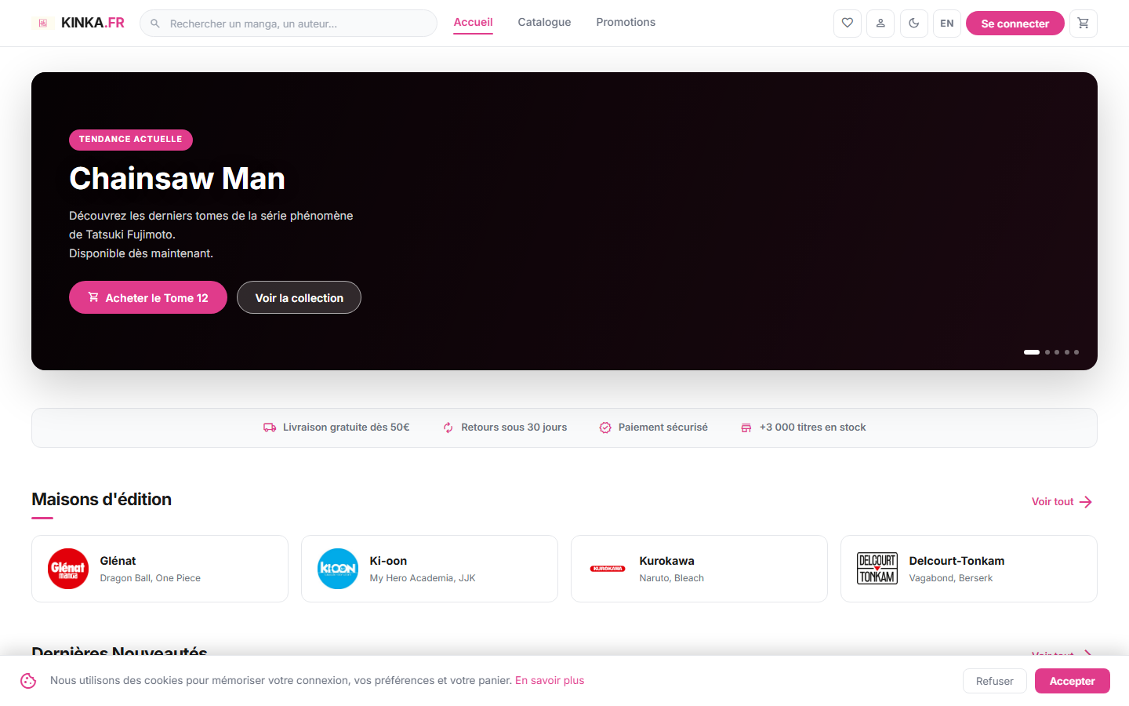
Task: Toggle dark mode with the moon icon
Action: tap(914, 24)
